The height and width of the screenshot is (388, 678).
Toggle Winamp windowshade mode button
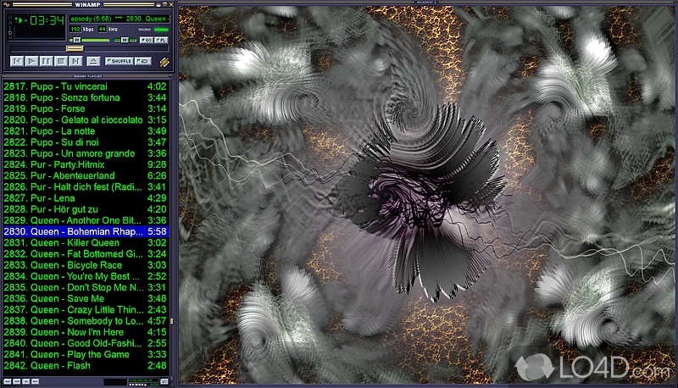[x=165, y=5]
